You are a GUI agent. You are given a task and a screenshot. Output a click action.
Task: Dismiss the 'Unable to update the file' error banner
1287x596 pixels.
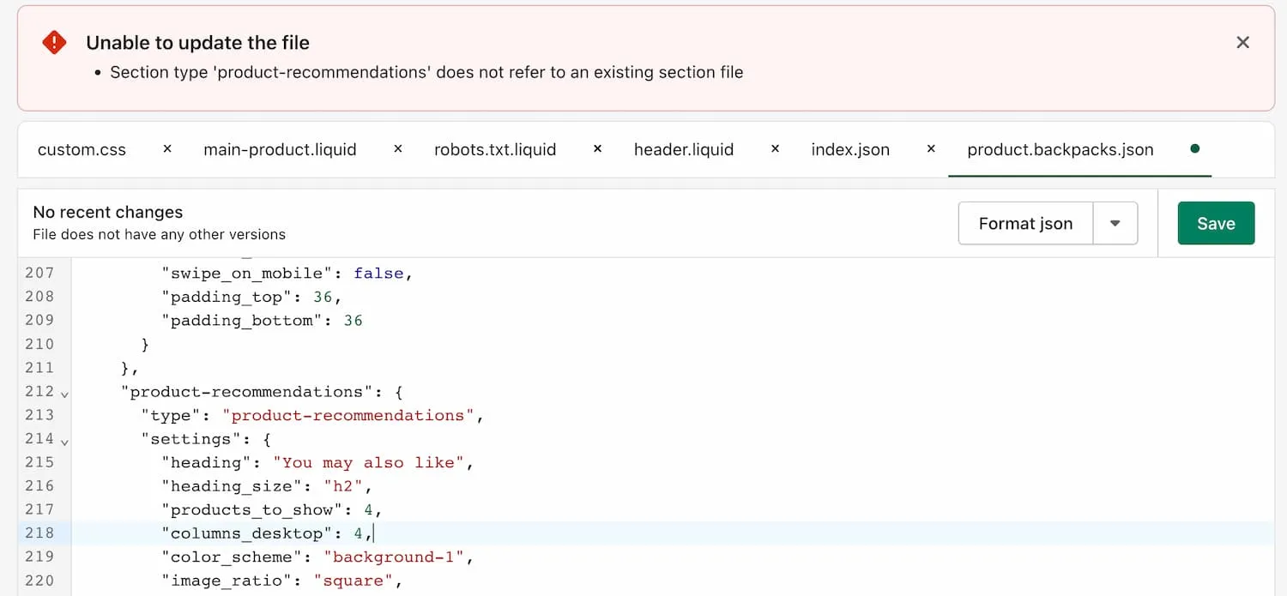click(1242, 42)
